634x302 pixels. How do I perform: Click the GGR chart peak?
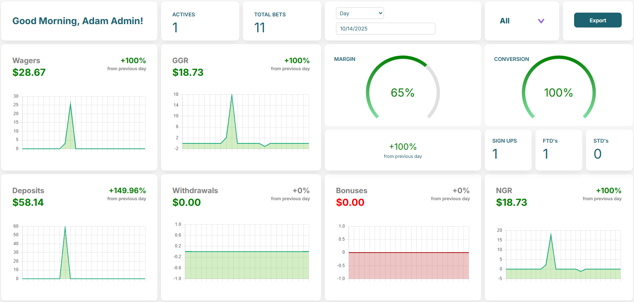pyautogui.click(x=232, y=96)
